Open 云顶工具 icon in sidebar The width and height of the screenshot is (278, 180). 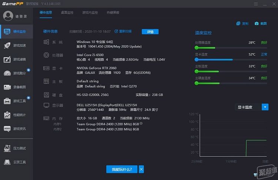click(x=7, y=162)
